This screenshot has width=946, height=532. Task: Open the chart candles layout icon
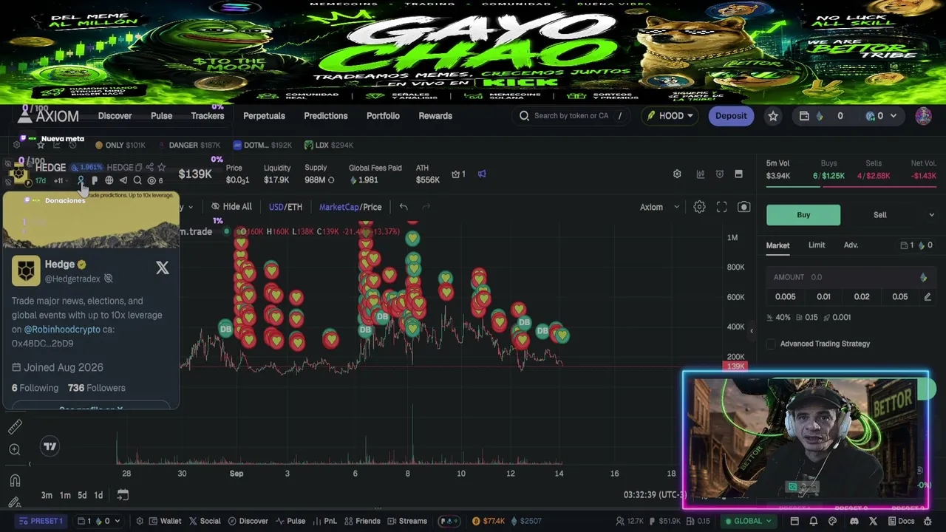[700, 174]
